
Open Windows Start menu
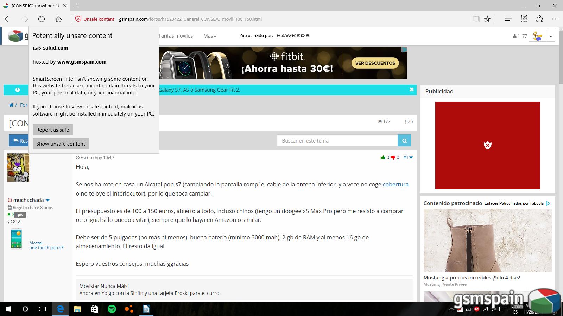(8, 309)
